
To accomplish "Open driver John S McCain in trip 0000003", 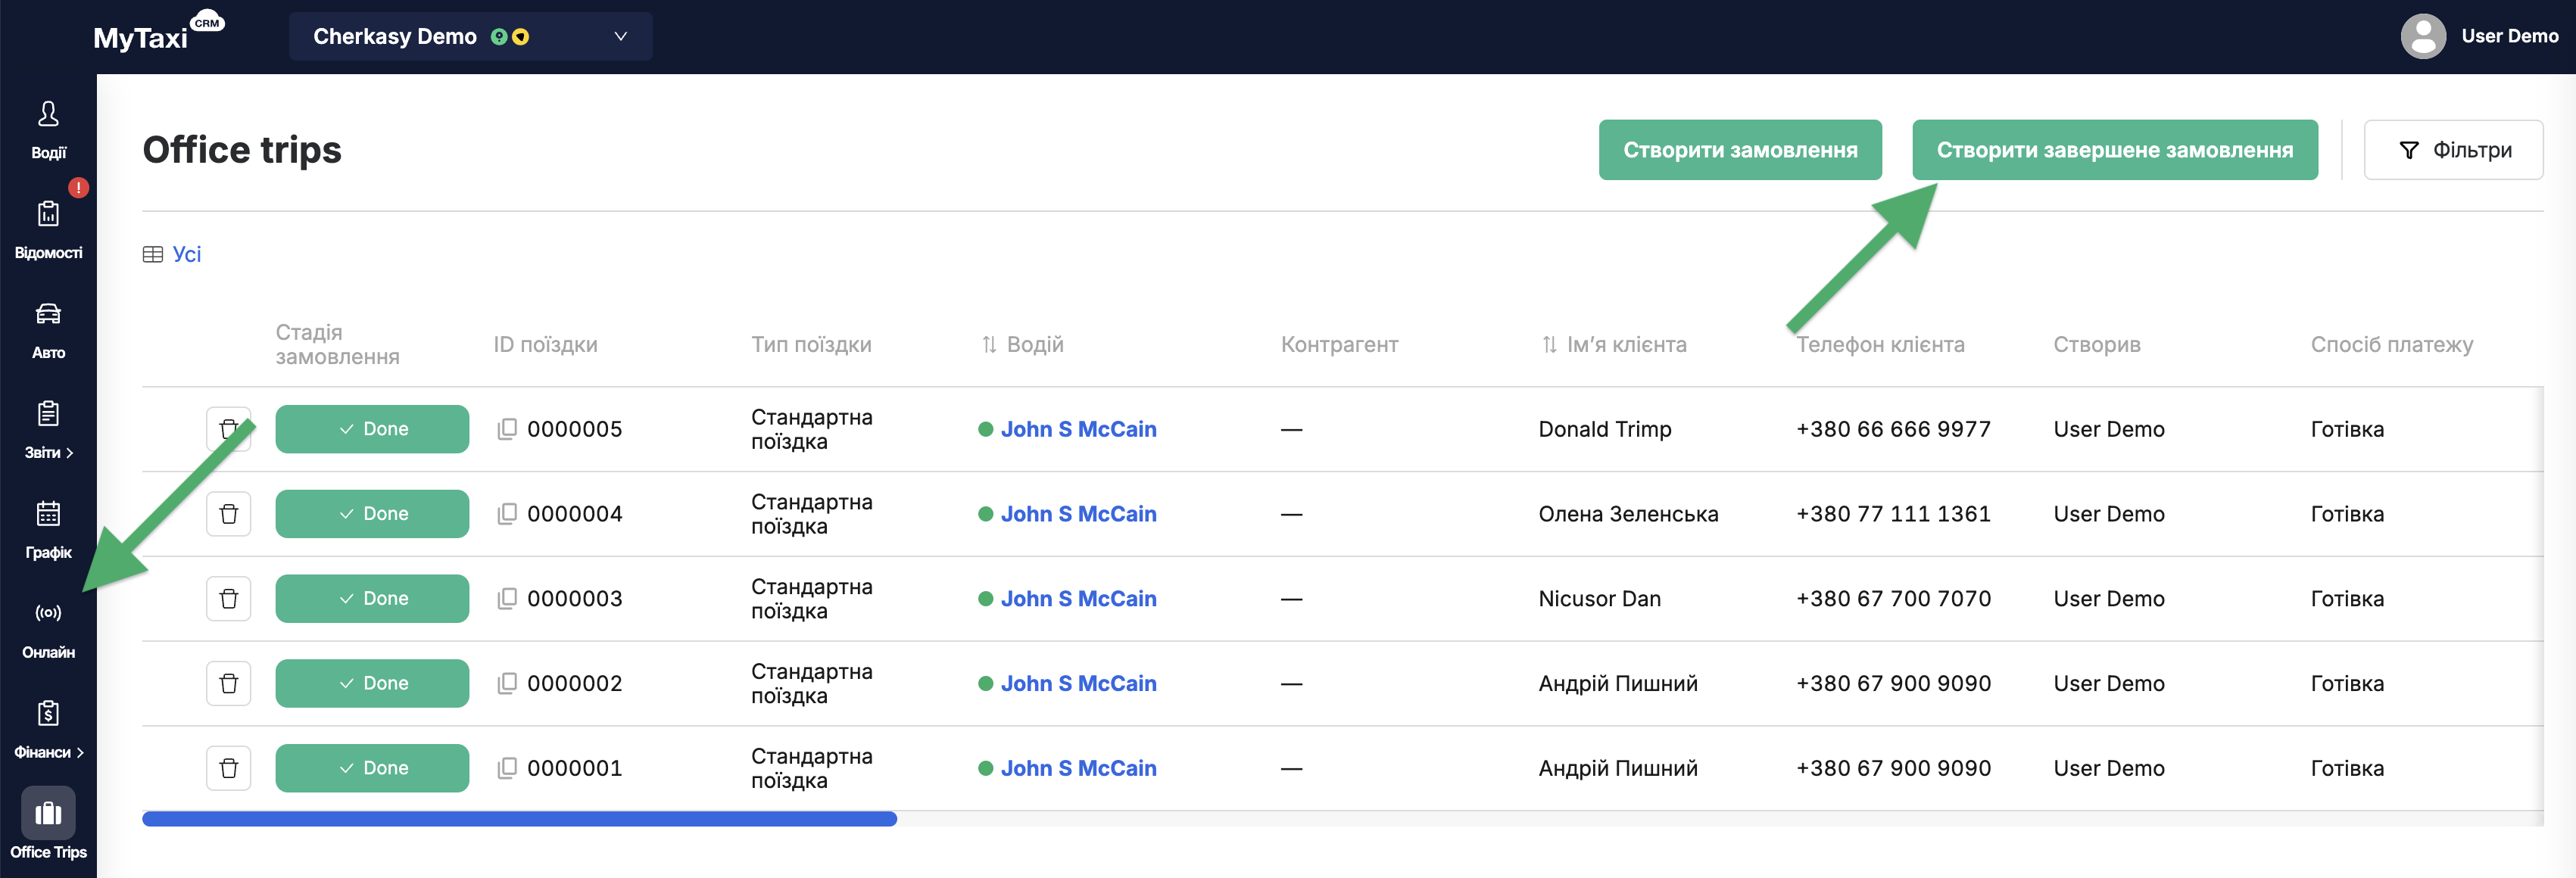I will [x=1078, y=599].
